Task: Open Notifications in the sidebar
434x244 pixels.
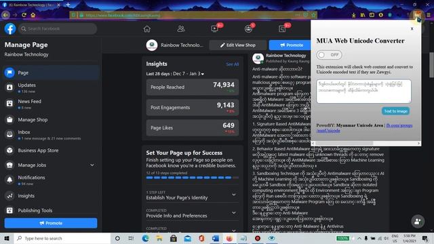Action: click(51, 180)
